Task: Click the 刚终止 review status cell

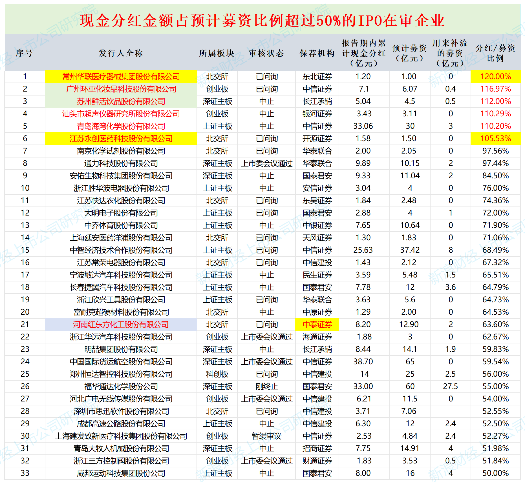Action: [267, 387]
